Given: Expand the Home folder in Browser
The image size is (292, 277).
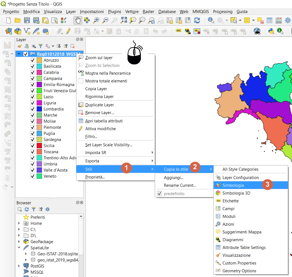Looking at the screenshot, I should (x=19, y=223).
